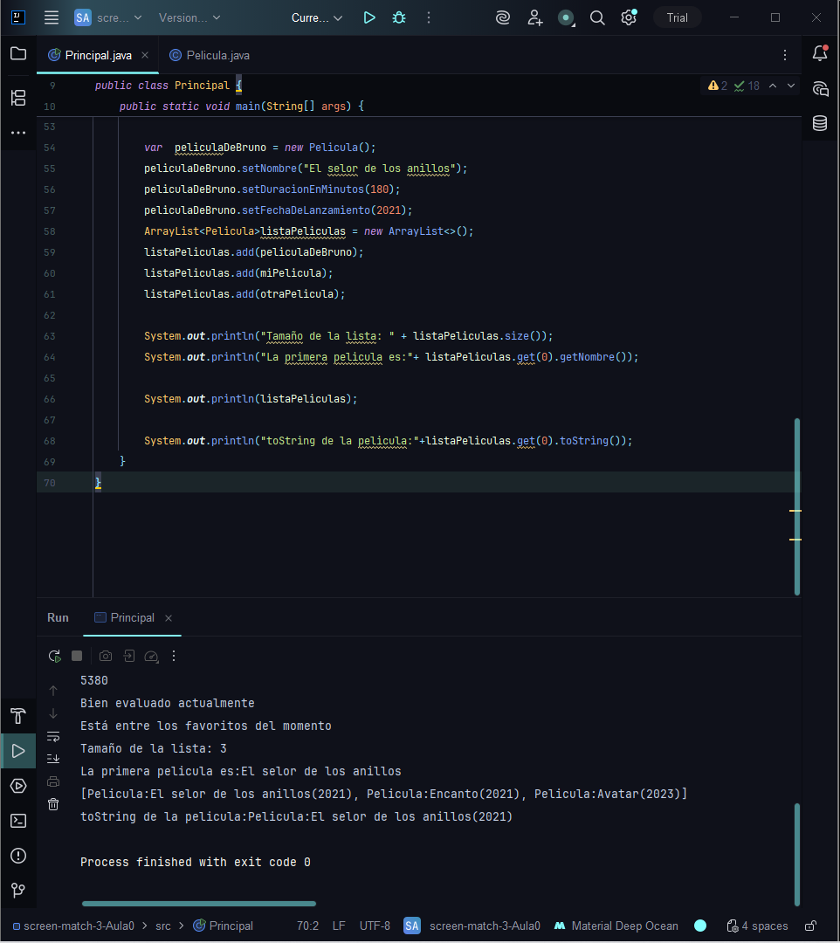Open Notifications bell
Viewport: 840px width, 943px height.
tap(820, 53)
